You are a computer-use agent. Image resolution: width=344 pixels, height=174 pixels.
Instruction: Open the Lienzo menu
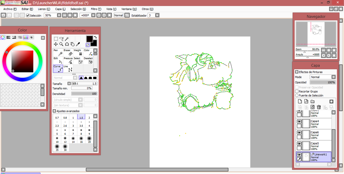[x=44, y=9]
